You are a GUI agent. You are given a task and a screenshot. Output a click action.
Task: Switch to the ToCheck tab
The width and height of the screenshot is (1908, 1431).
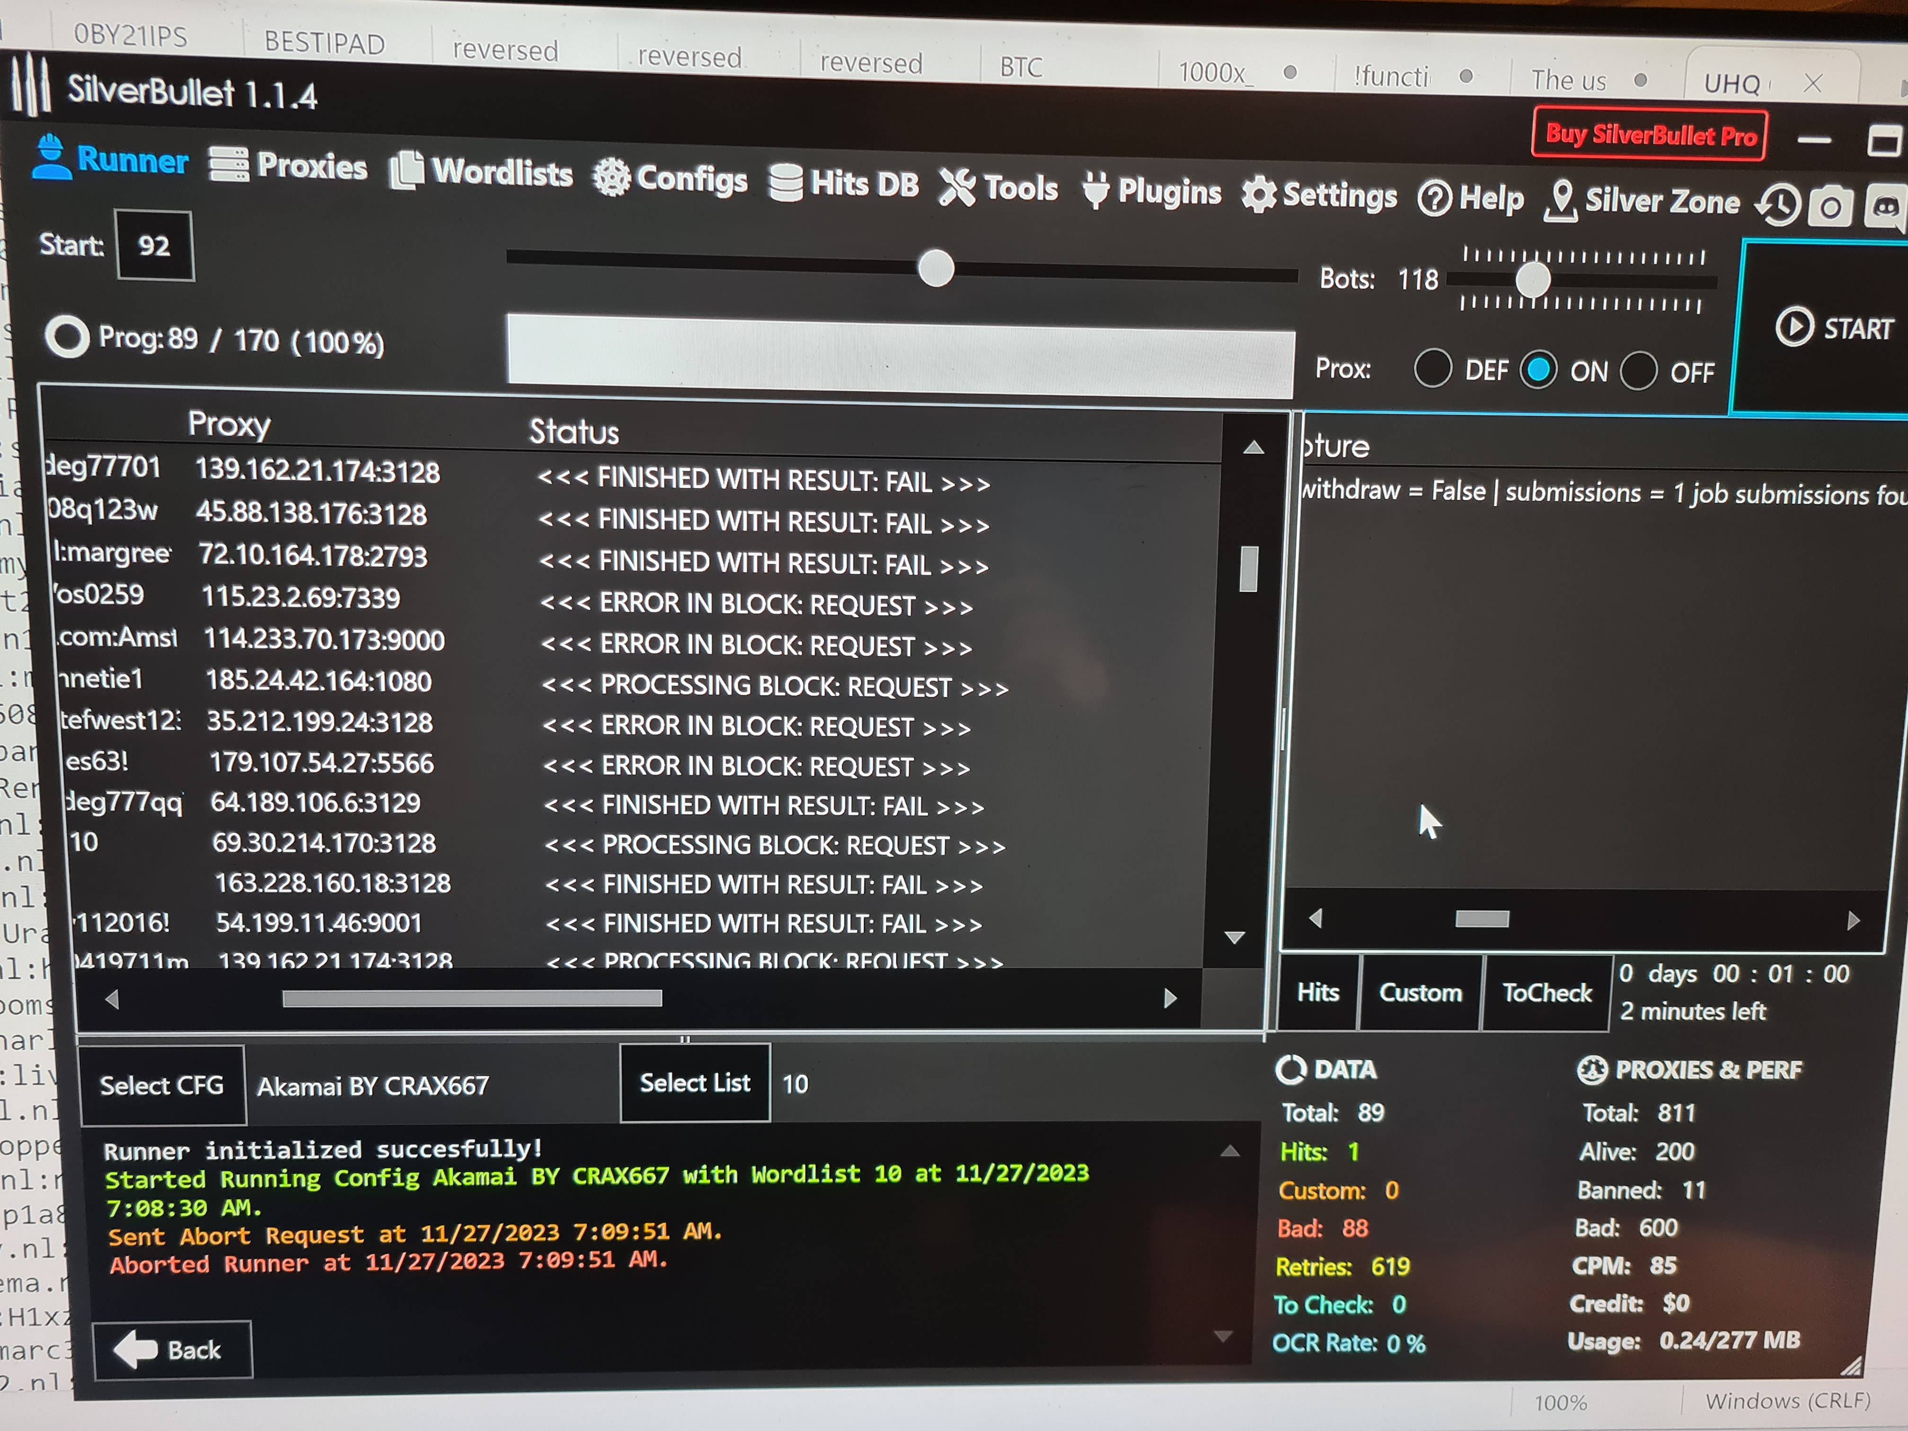click(1546, 994)
